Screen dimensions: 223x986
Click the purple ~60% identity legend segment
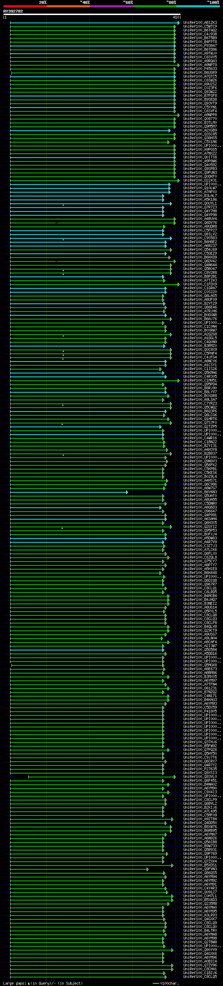111,6
